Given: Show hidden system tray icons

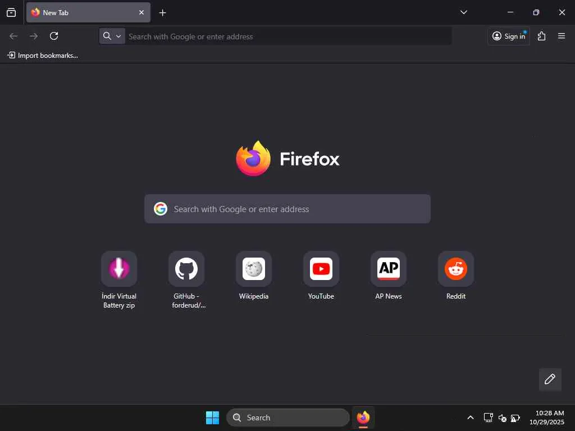Looking at the screenshot, I should tap(471, 418).
